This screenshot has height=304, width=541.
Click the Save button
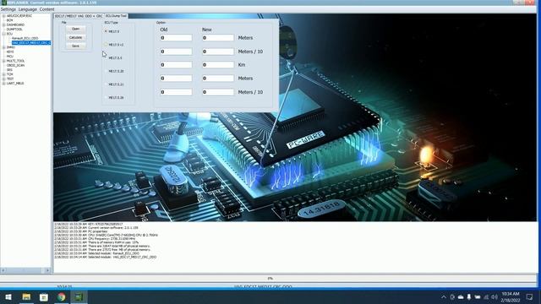(75, 46)
